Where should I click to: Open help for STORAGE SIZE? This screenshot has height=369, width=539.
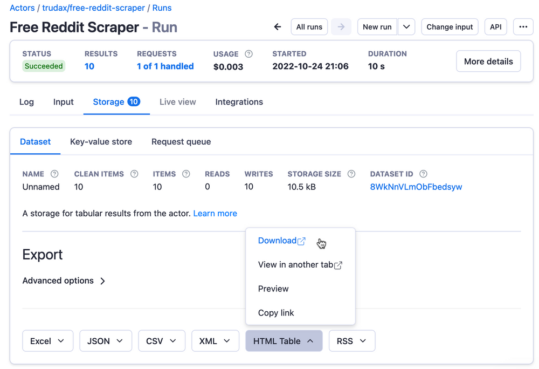point(351,174)
